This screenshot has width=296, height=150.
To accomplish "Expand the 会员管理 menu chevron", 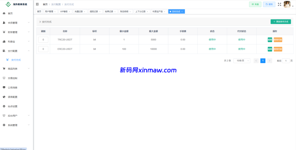I will point(29,22).
